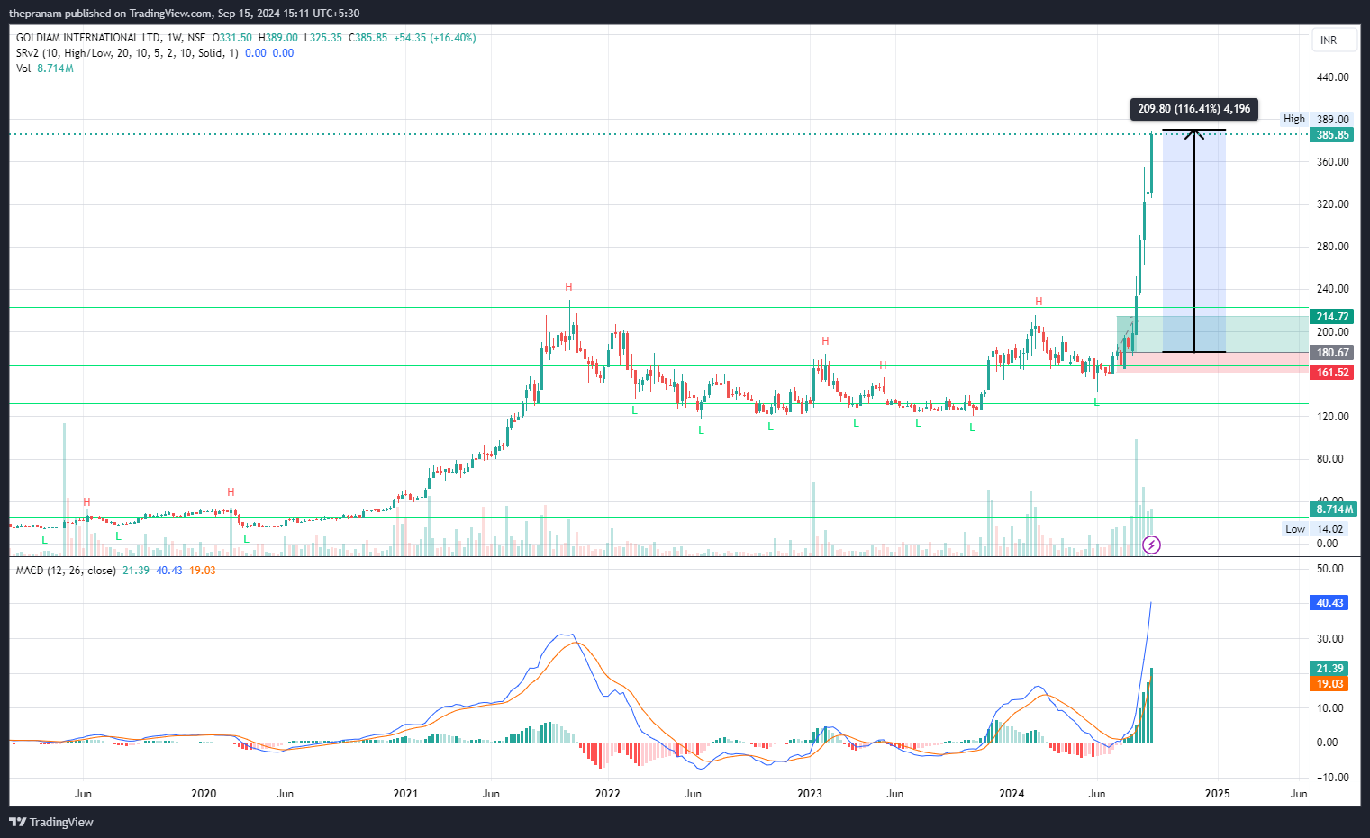Click the 2025 label on time axis
This screenshot has height=838, width=1370.
[1217, 794]
